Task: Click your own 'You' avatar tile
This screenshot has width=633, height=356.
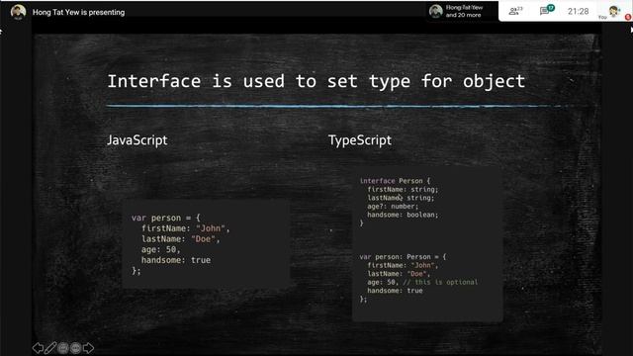Action: pos(613,12)
